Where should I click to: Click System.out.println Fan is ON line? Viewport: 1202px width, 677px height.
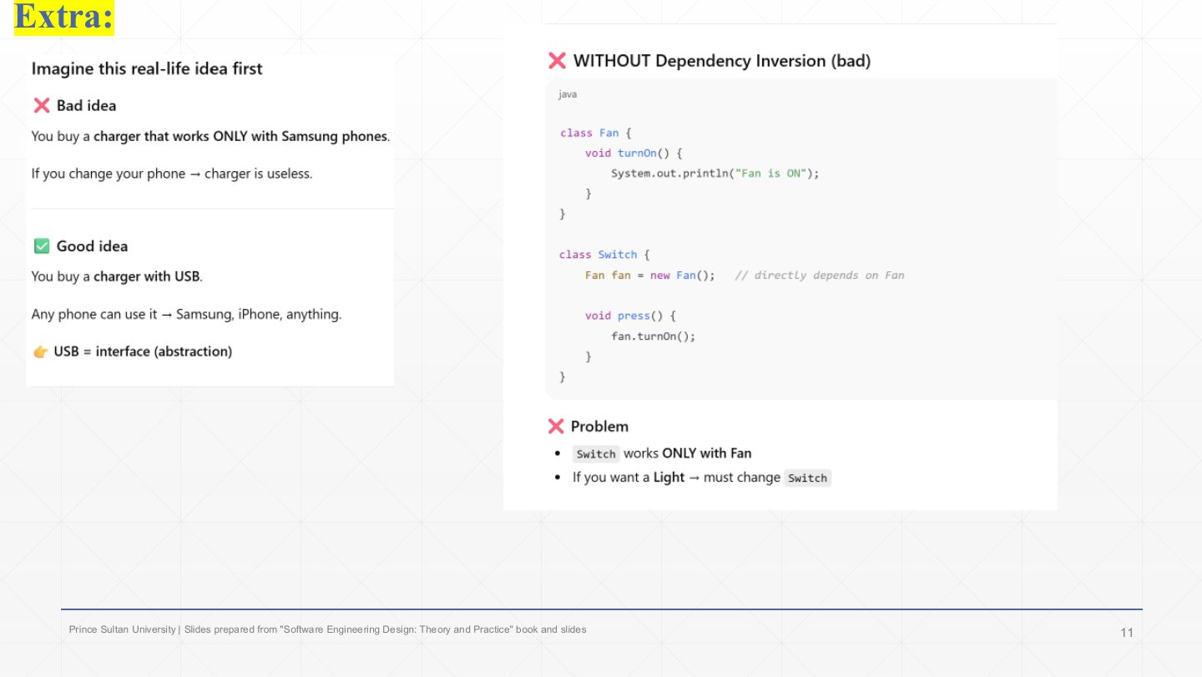click(x=715, y=174)
